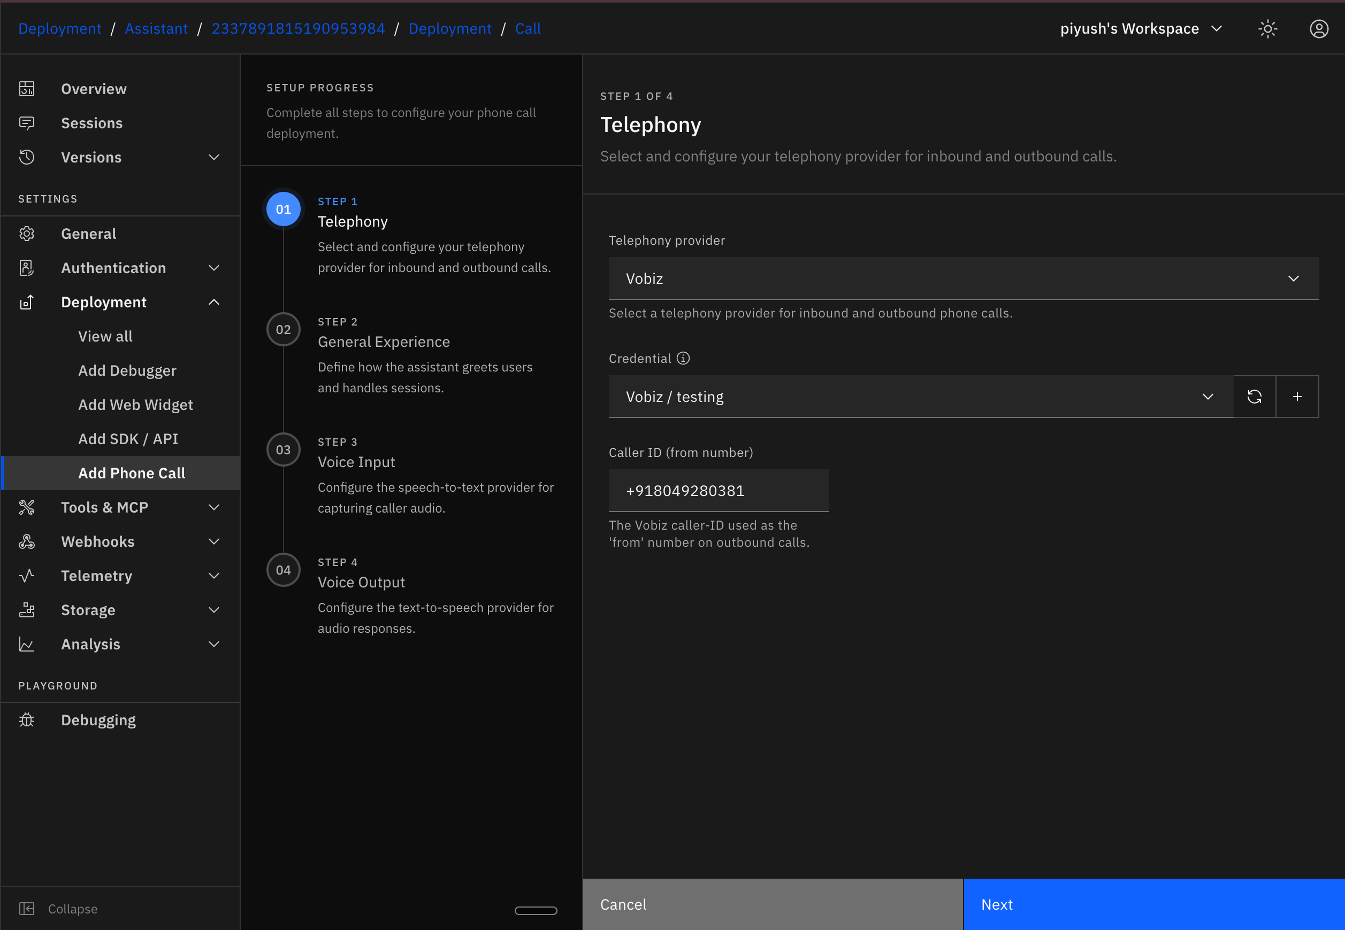Image resolution: width=1345 pixels, height=930 pixels.
Task: Click the Sessions chat icon
Action: [27, 123]
